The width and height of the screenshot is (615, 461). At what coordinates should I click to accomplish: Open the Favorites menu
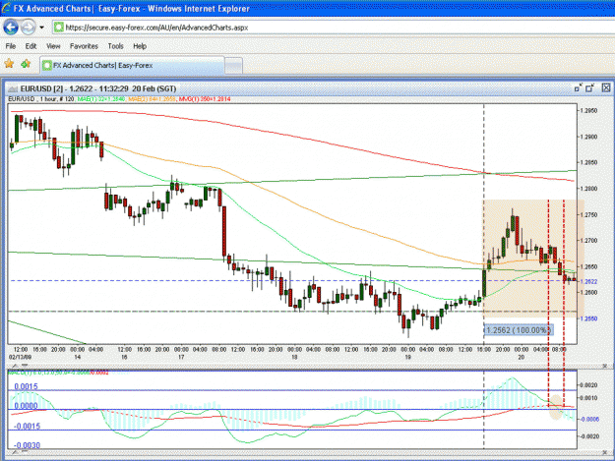tap(84, 46)
